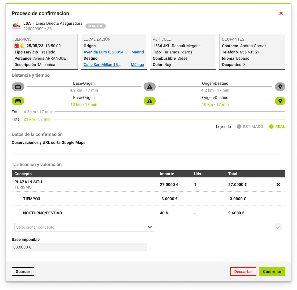This screenshot has width=297, height=290.
Task: Click the real Base-Origen 13 km · 17 min value
Action: tap(84, 104)
